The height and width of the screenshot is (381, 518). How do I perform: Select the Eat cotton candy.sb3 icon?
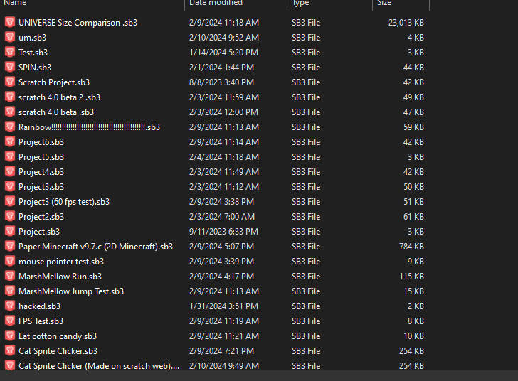pos(10,336)
